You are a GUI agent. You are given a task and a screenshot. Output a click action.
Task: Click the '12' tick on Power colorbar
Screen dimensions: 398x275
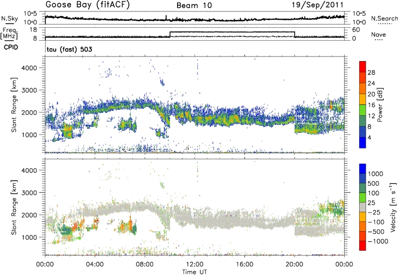pyautogui.click(x=371, y=116)
